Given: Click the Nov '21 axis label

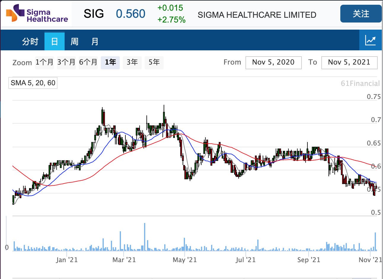Looking at the screenshot, I should (x=370, y=260).
